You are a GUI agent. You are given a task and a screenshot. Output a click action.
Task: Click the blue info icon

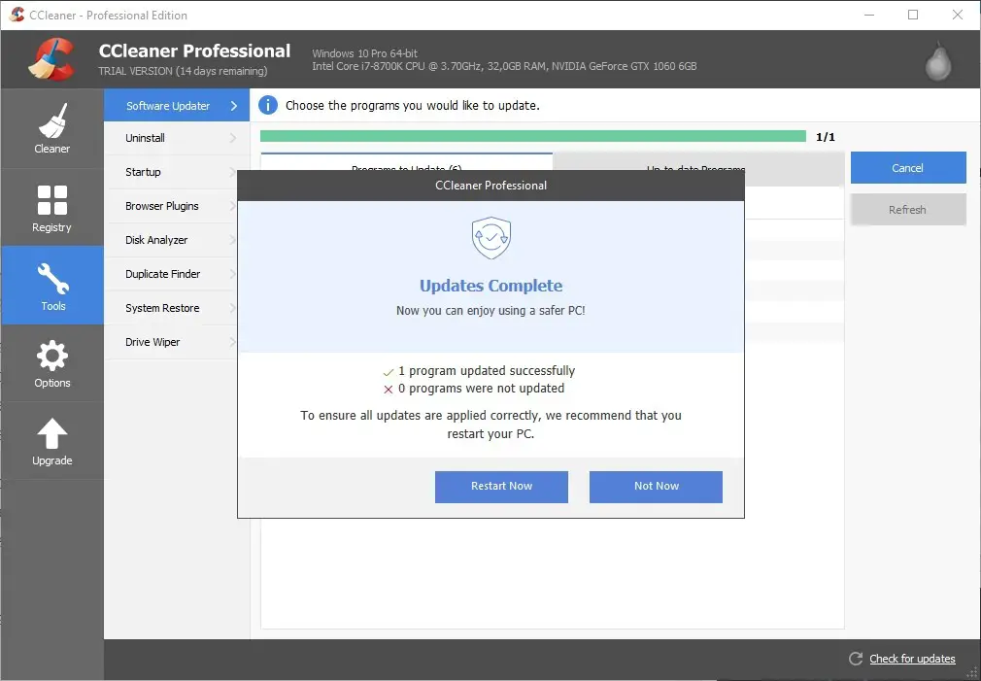(268, 105)
